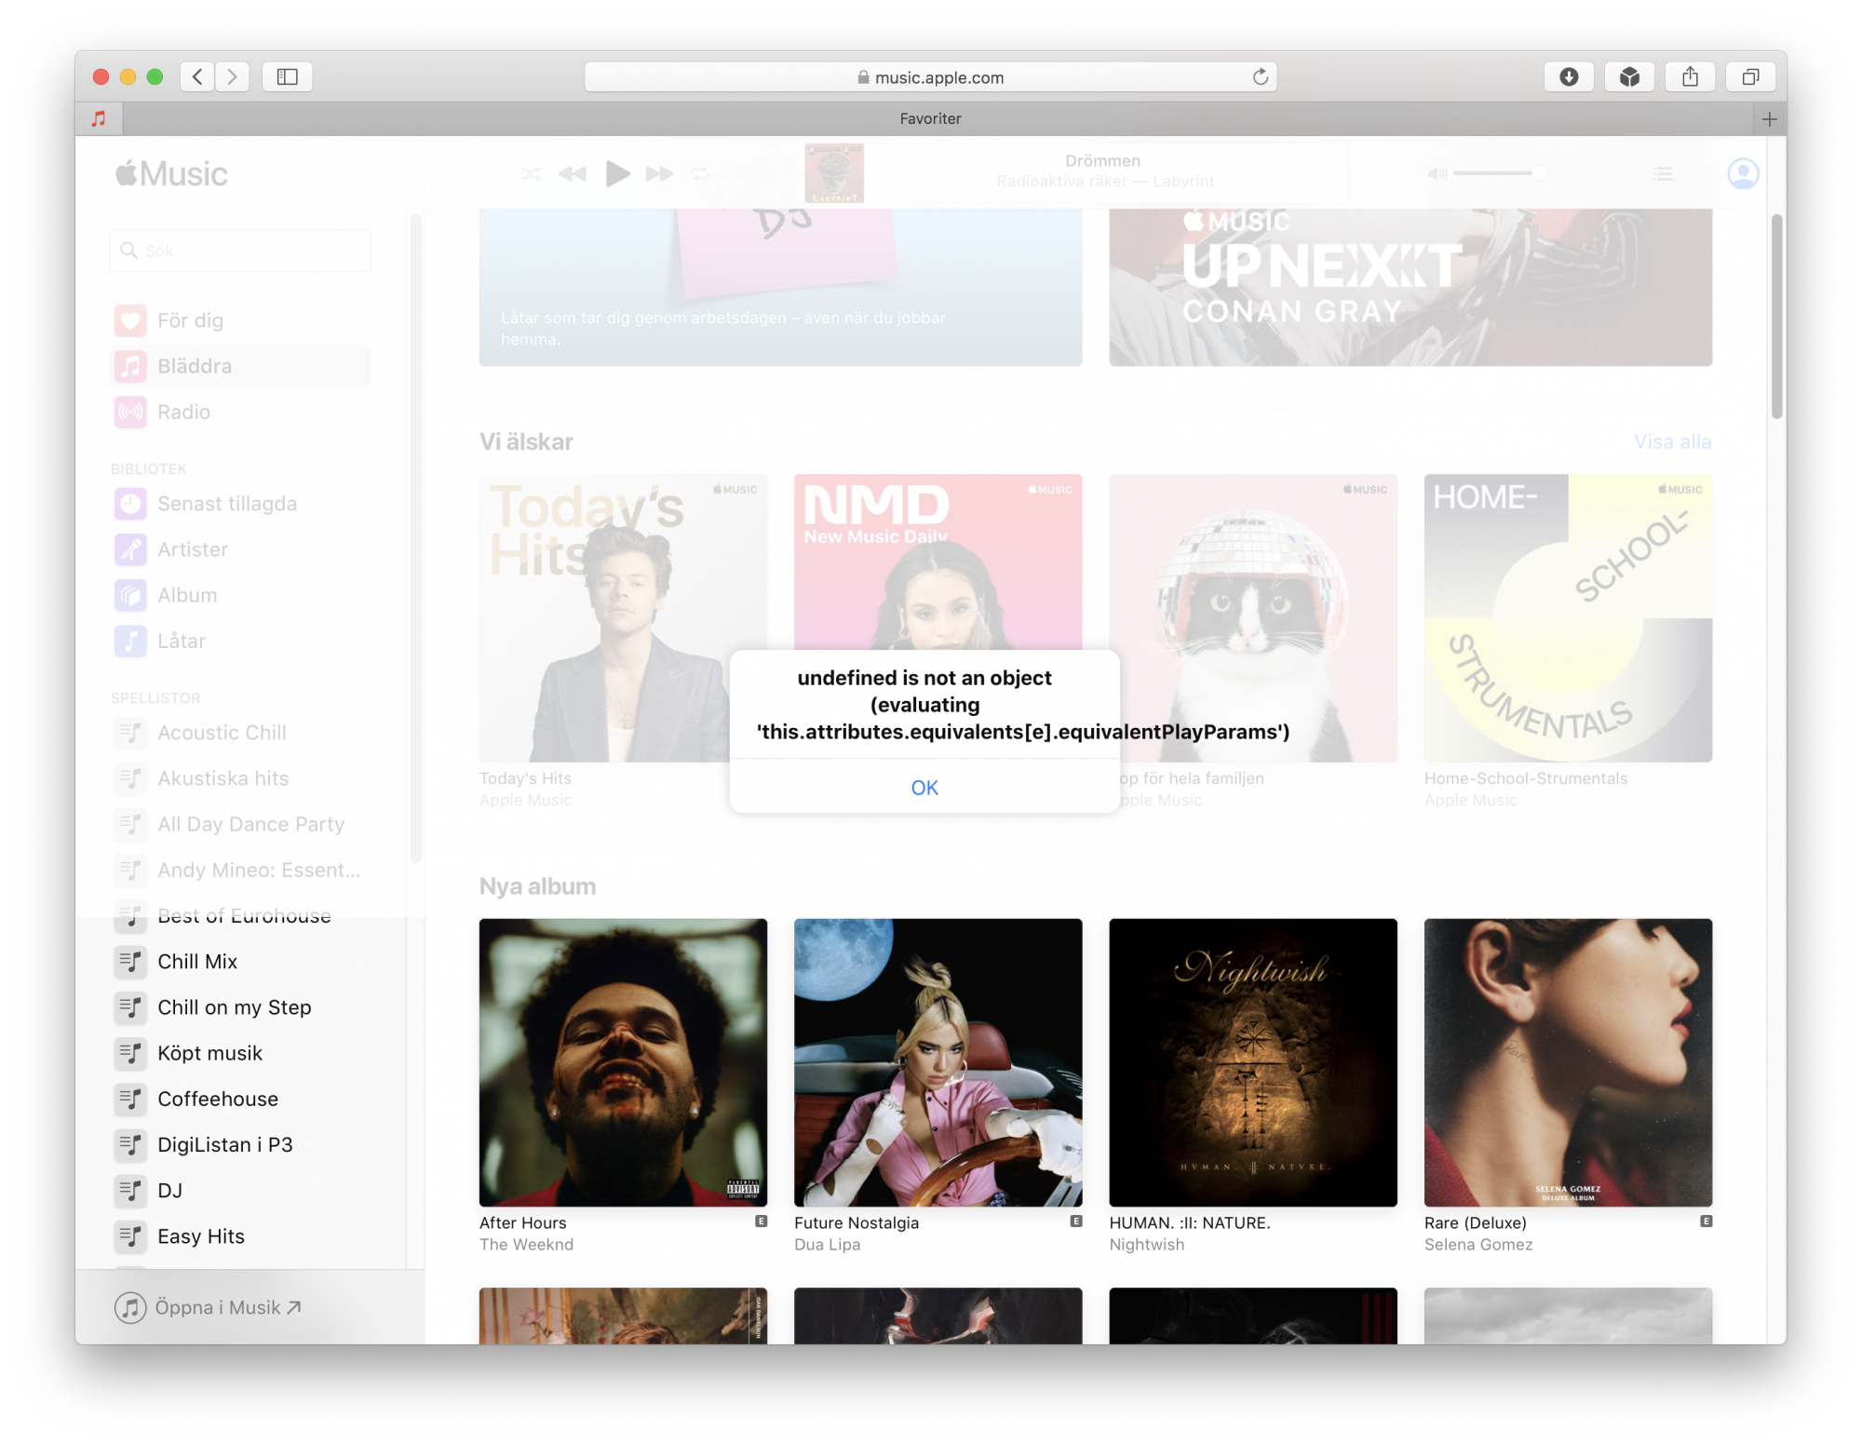Click OK in the error dialog

tap(924, 788)
